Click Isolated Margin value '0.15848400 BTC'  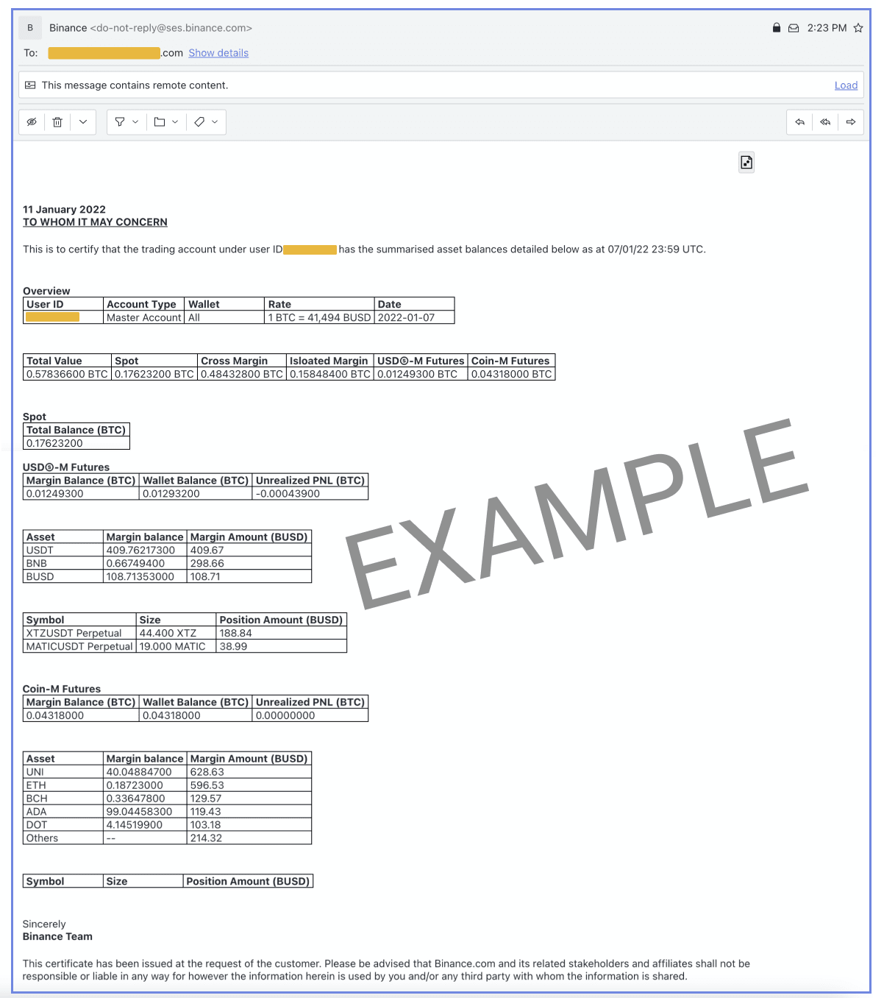point(330,374)
